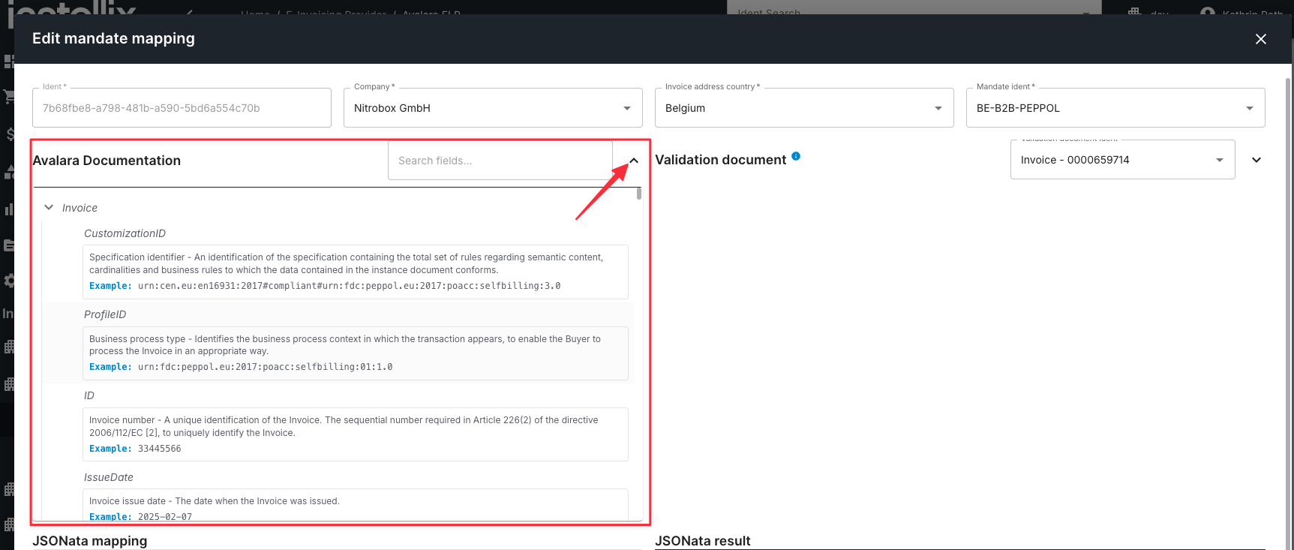Expand the Validation document section chevron
Image resolution: width=1294 pixels, height=550 pixels.
click(x=1256, y=160)
